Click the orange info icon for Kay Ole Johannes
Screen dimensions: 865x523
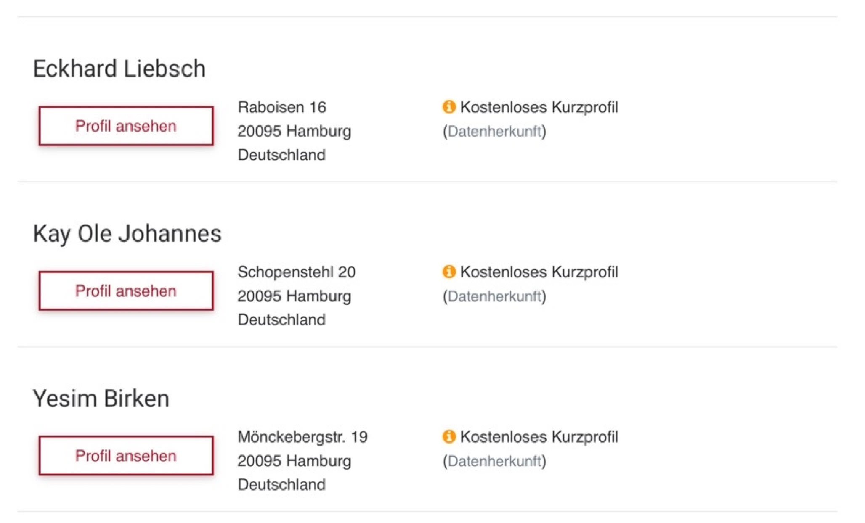click(x=448, y=272)
